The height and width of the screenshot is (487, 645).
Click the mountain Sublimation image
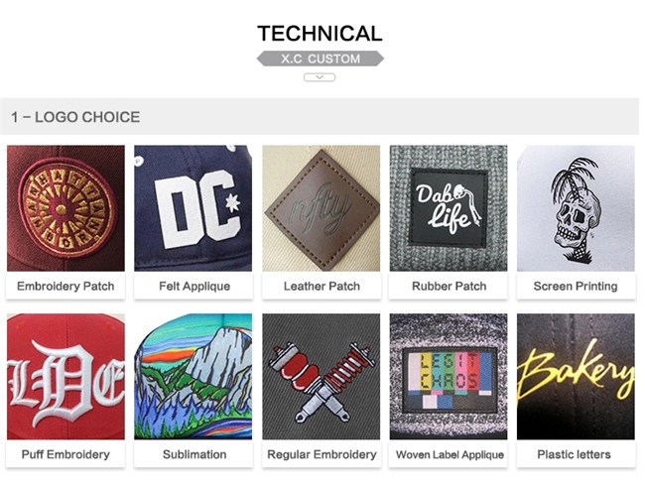click(193, 376)
